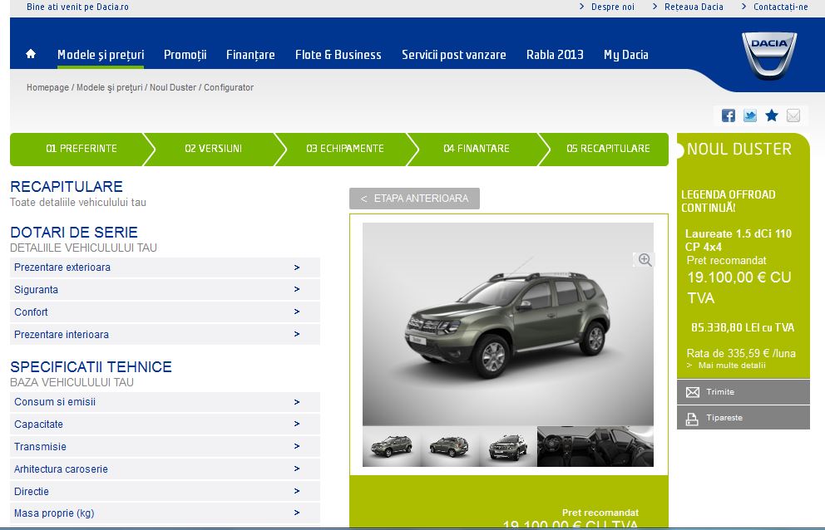Image resolution: width=825 pixels, height=530 pixels.
Task: Open My Dacia menu
Action: tap(626, 55)
